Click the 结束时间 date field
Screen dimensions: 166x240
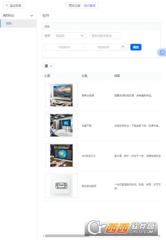(x=103, y=47)
